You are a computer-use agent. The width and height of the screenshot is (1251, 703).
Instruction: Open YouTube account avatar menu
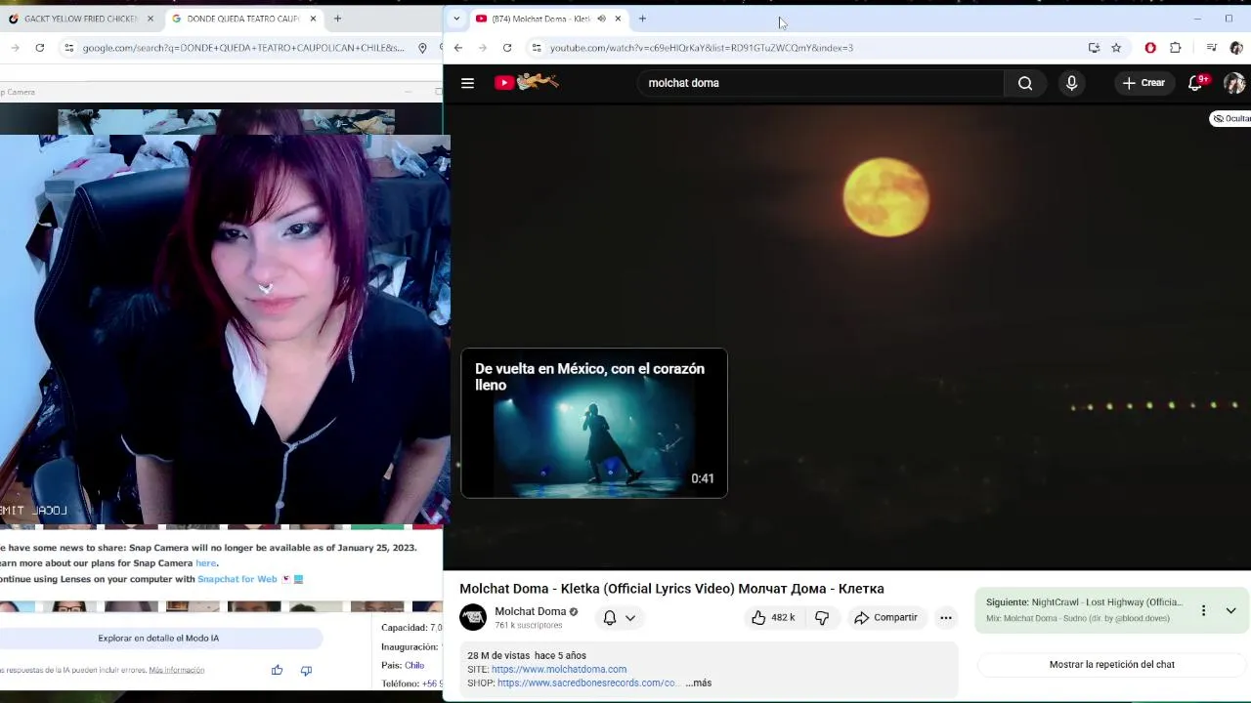[1234, 83]
